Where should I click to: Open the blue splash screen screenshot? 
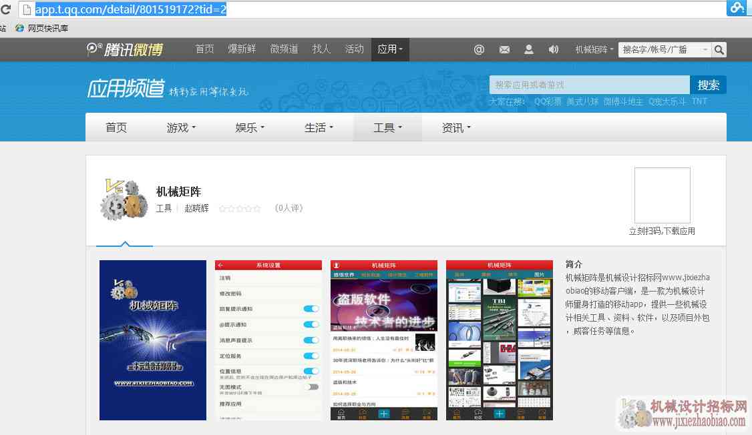152,340
